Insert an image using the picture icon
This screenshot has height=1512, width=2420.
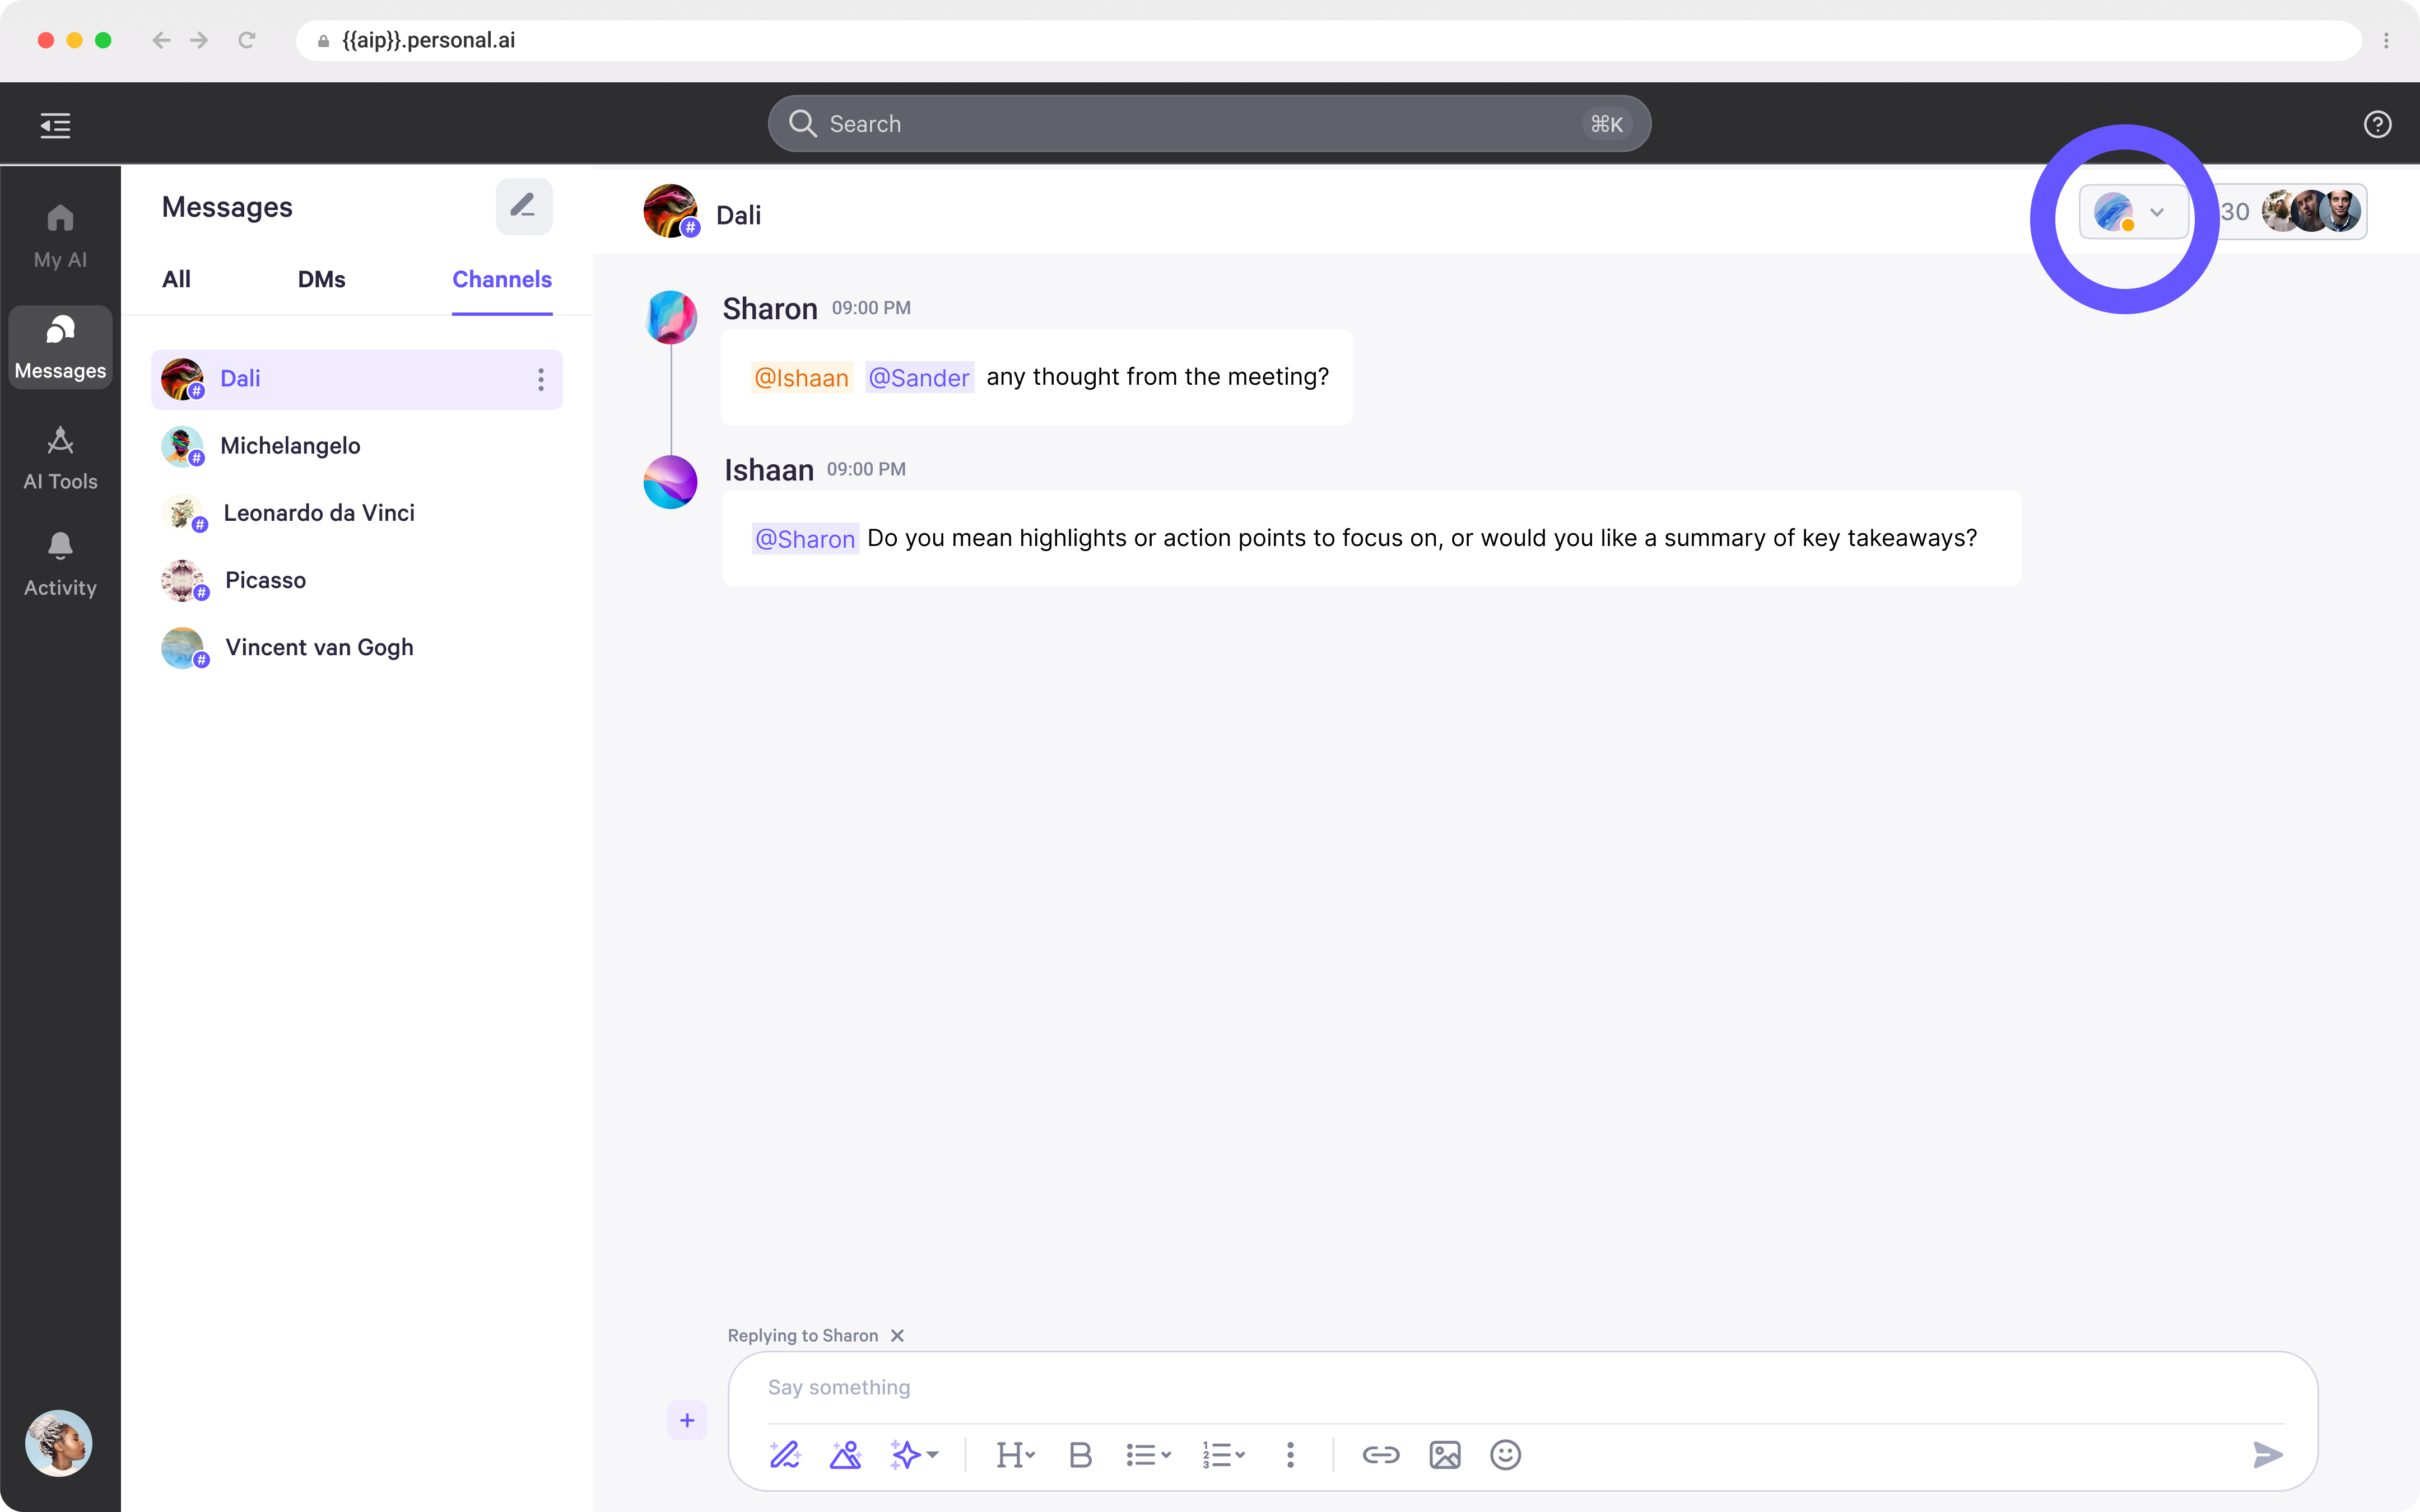(1444, 1454)
